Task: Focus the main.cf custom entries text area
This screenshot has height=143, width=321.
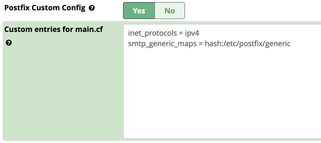Action: (222, 81)
